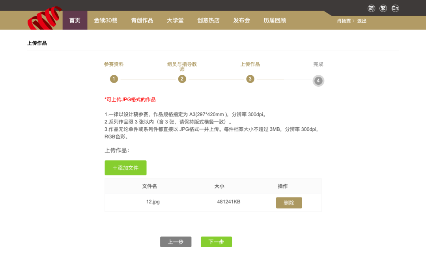Screen dimensions: 426x255
Task: Click 退出 to log out
Action: tap(361, 21)
